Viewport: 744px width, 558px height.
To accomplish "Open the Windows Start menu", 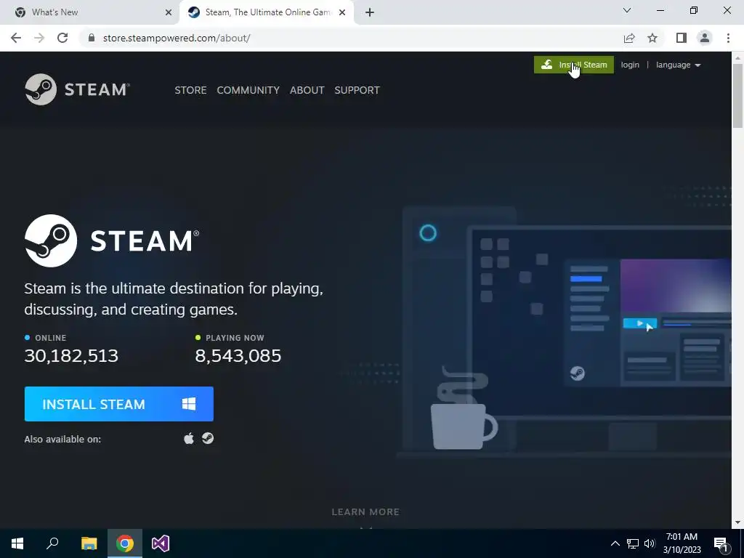I will click(17, 543).
